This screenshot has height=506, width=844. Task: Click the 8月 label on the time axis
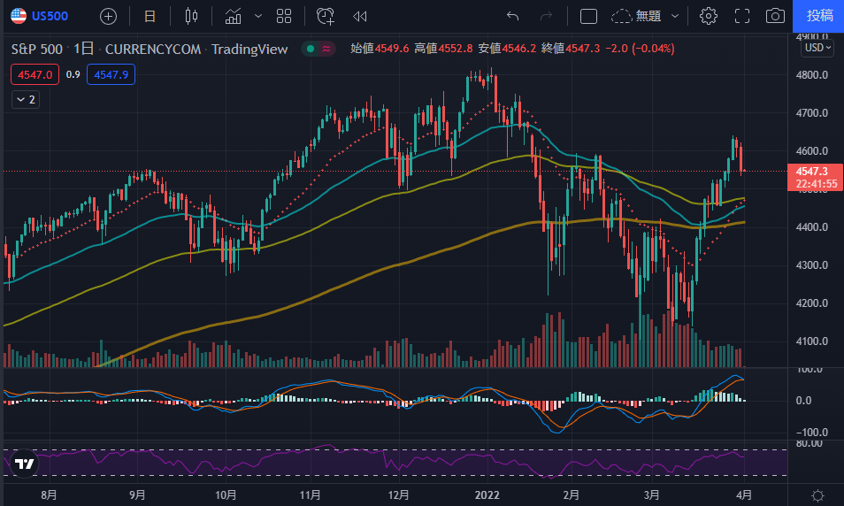[49, 495]
